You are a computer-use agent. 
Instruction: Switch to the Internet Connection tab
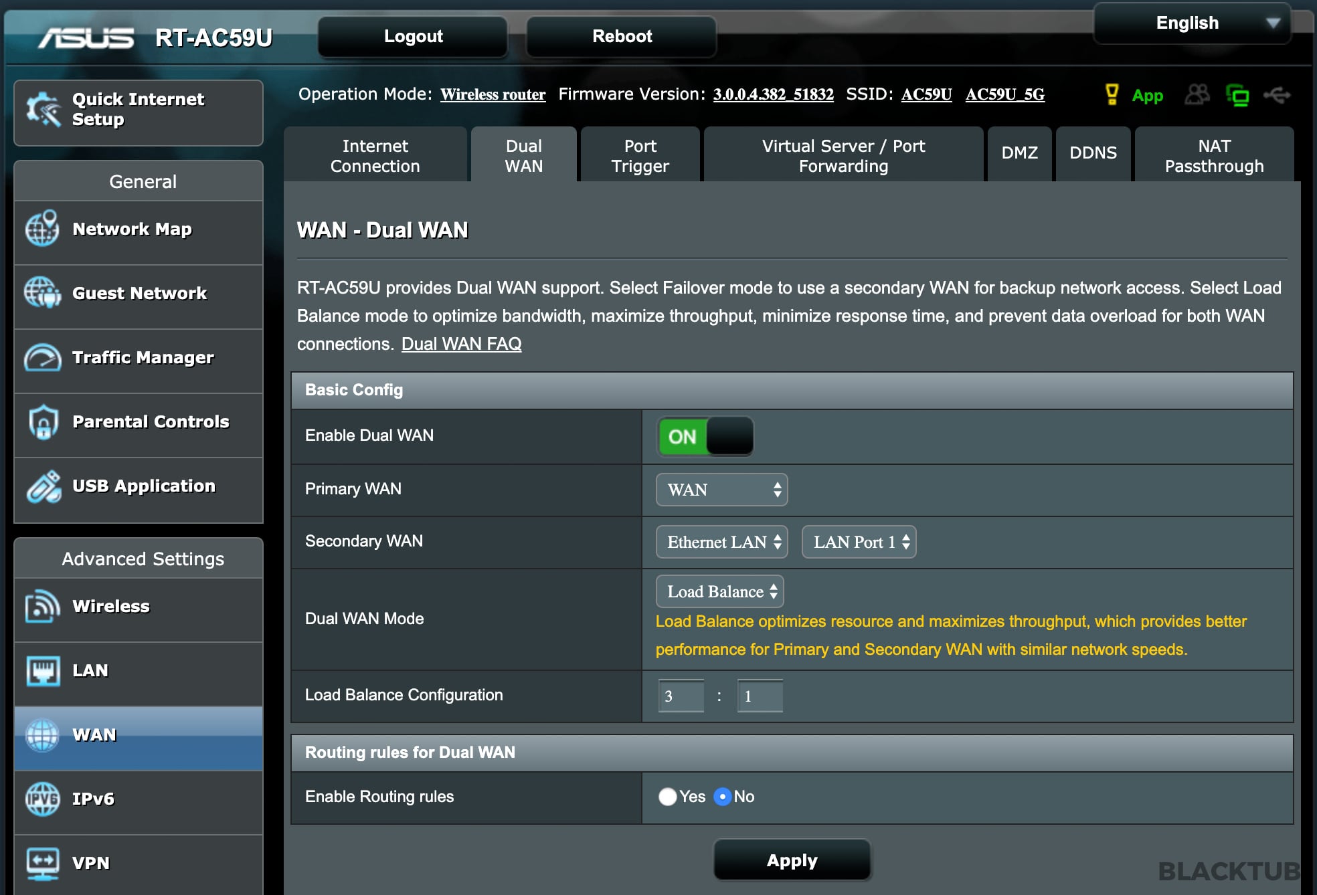[375, 155]
